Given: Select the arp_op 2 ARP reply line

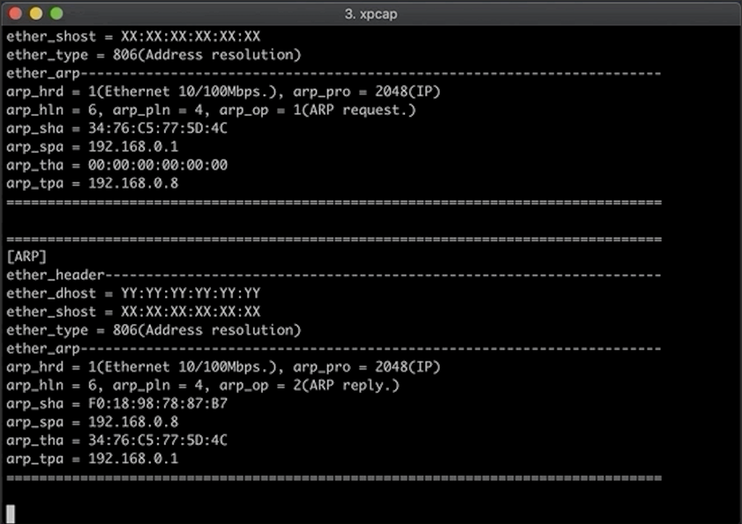Looking at the screenshot, I should [x=210, y=385].
